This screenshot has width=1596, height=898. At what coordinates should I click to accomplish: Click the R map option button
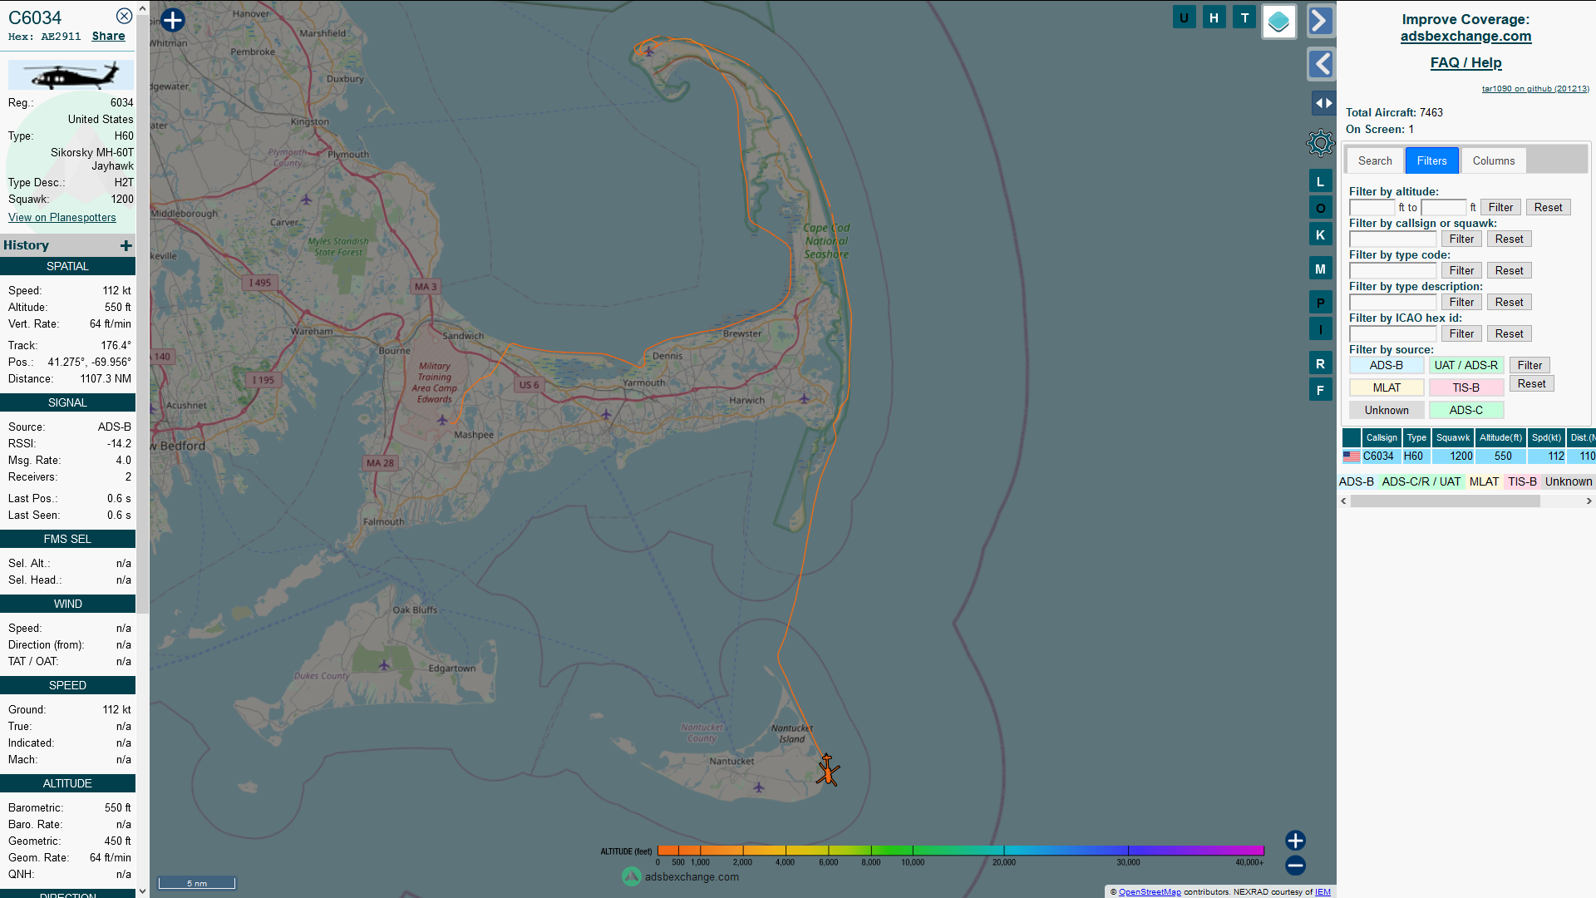click(x=1320, y=363)
